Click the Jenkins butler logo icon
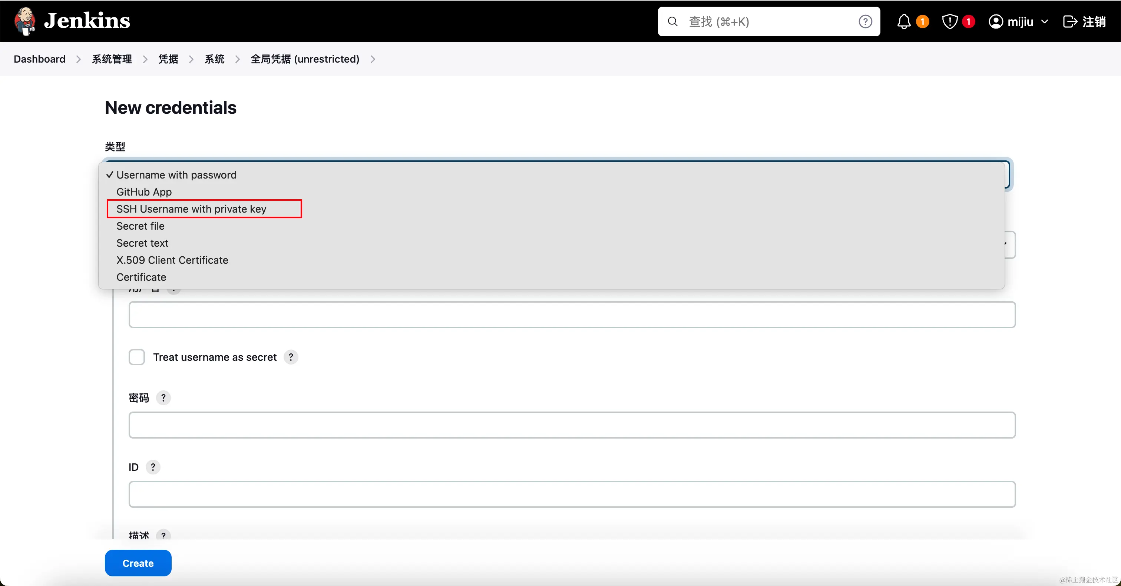Viewport: 1121px width, 586px height. [24, 21]
